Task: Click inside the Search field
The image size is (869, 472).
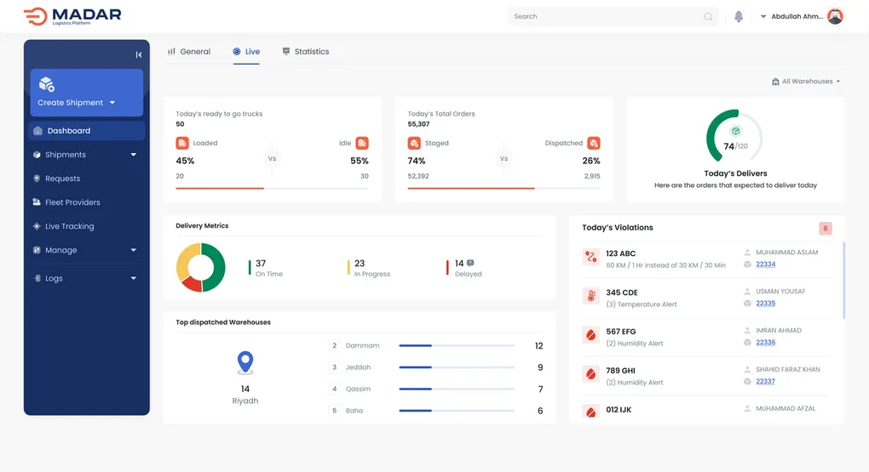Action: [x=605, y=16]
